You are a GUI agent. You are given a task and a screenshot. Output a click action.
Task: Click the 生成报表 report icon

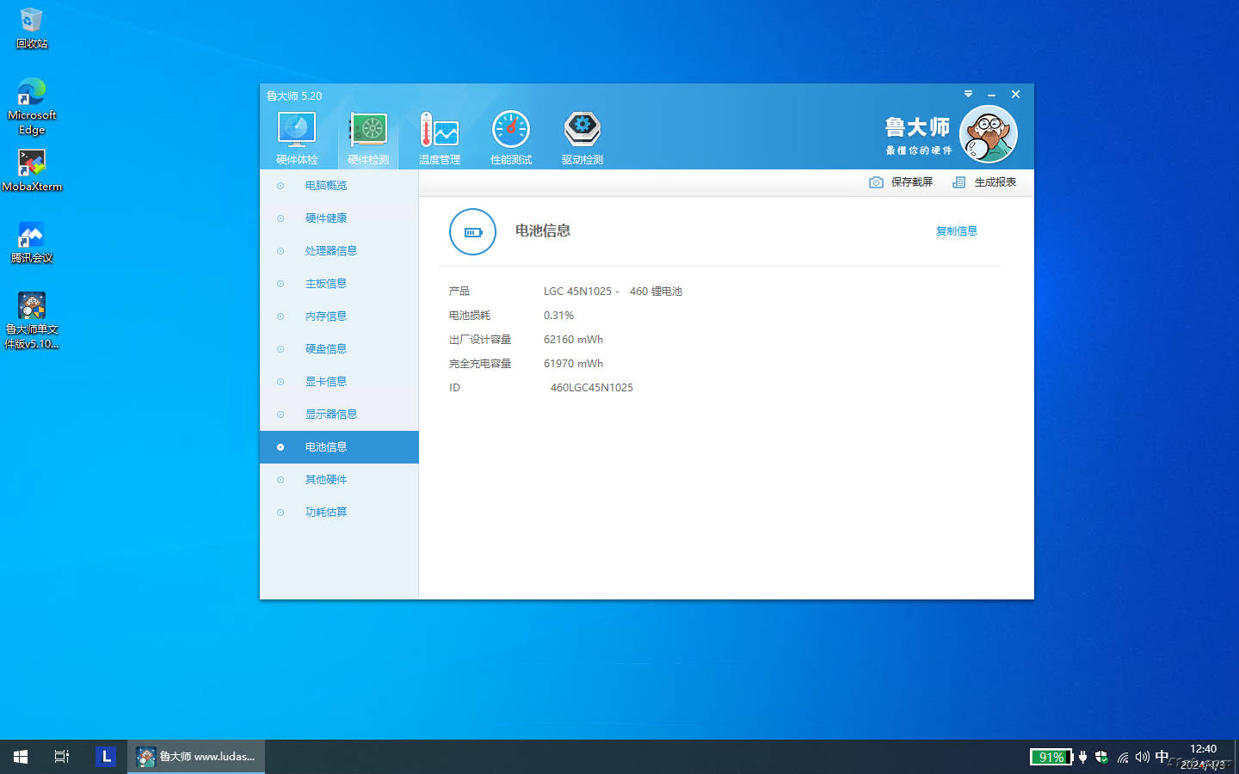959,182
